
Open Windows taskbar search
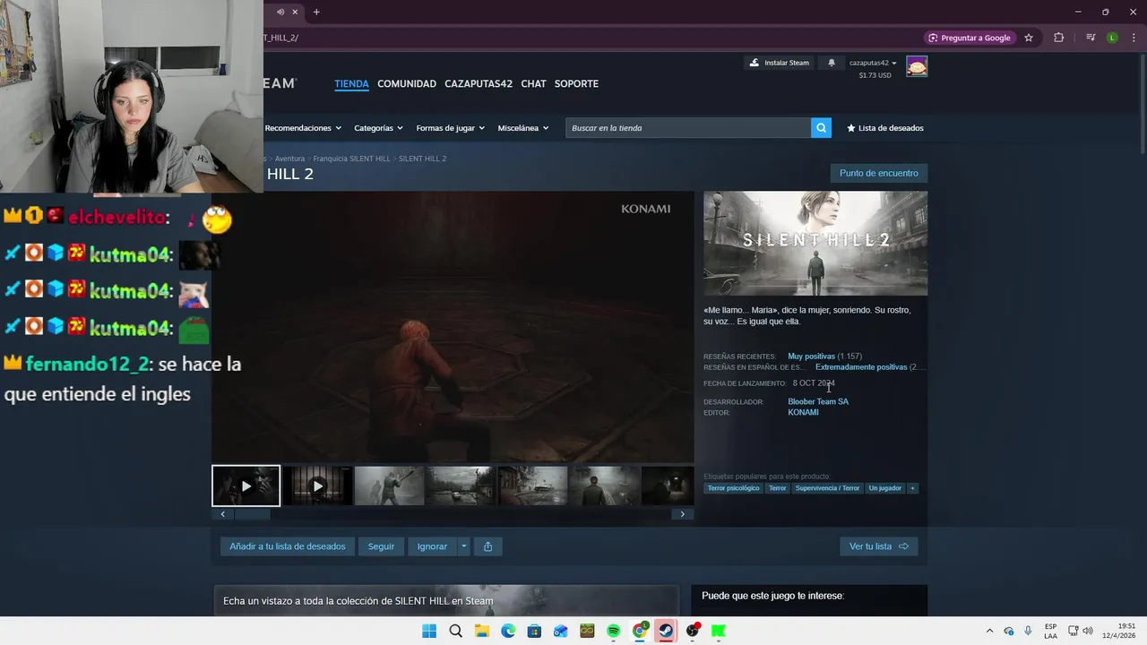point(455,631)
